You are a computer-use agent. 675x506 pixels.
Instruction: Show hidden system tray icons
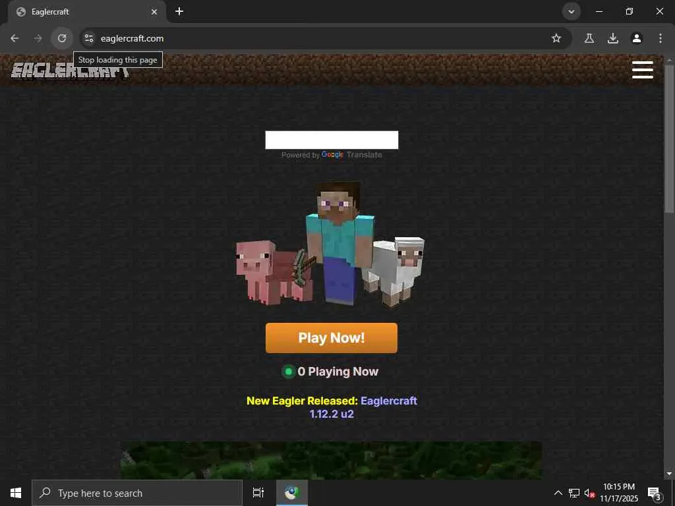(558, 493)
